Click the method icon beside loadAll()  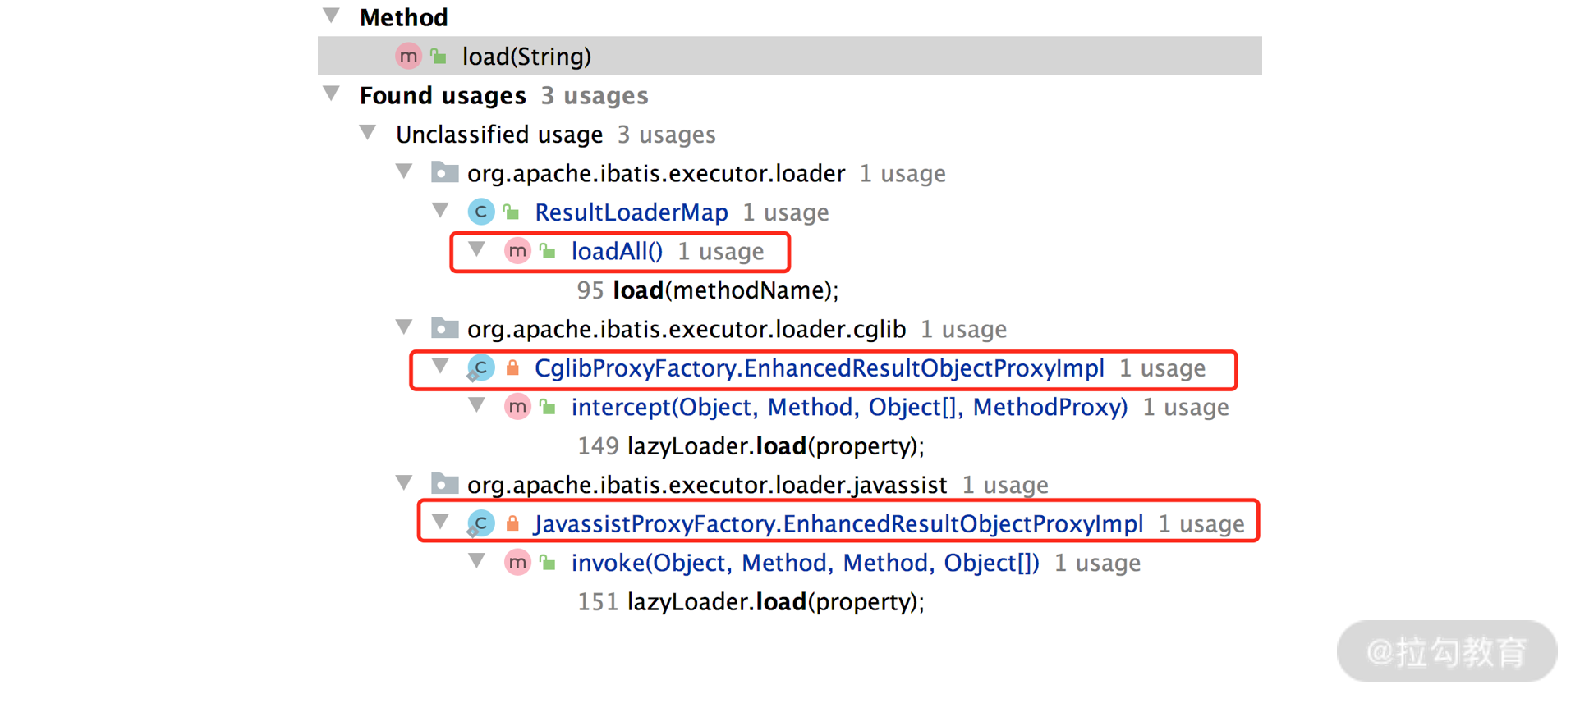517,251
